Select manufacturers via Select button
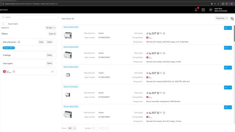Viewport: 235px width, 132px height. point(49,42)
